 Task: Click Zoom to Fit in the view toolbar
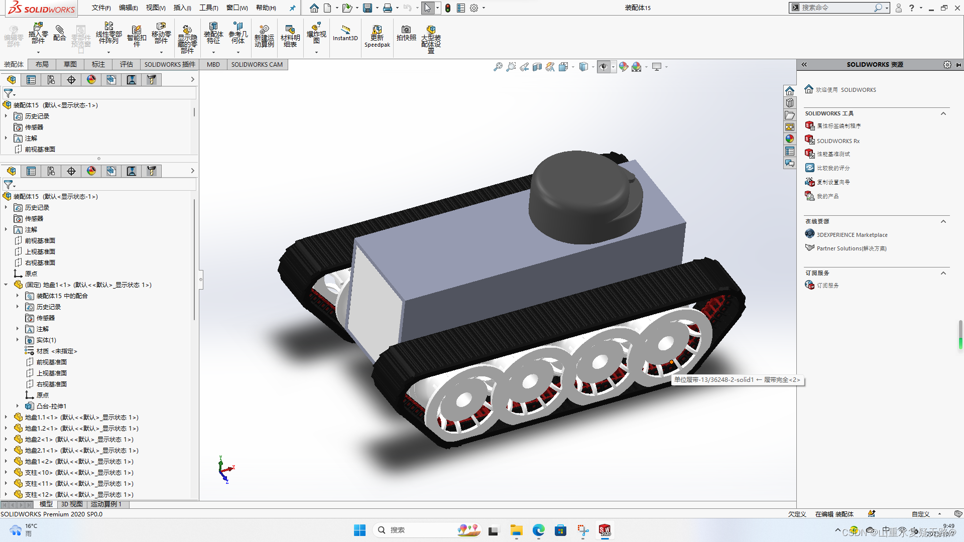[498, 66]
